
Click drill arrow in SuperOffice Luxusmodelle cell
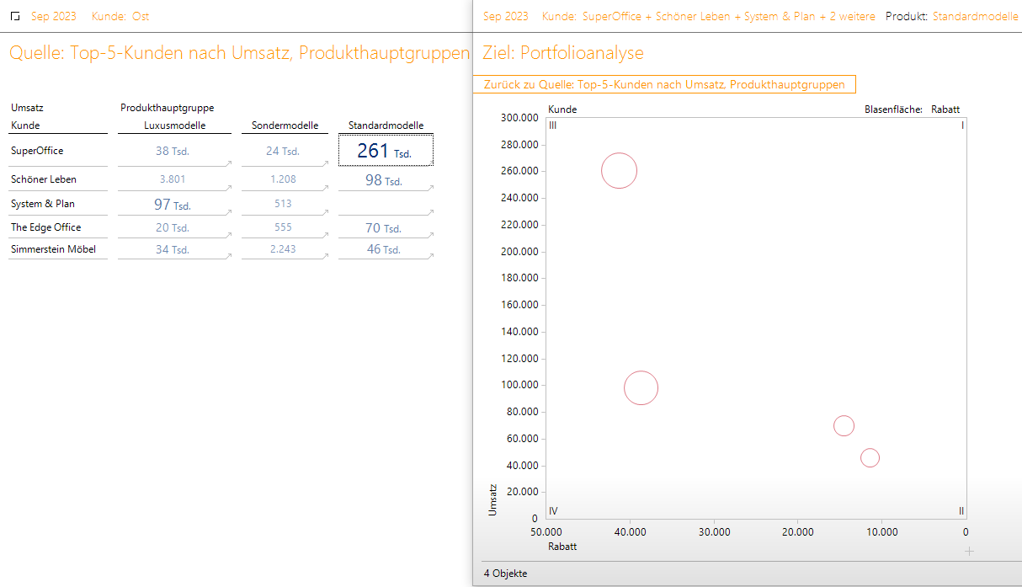coord(228,162)
